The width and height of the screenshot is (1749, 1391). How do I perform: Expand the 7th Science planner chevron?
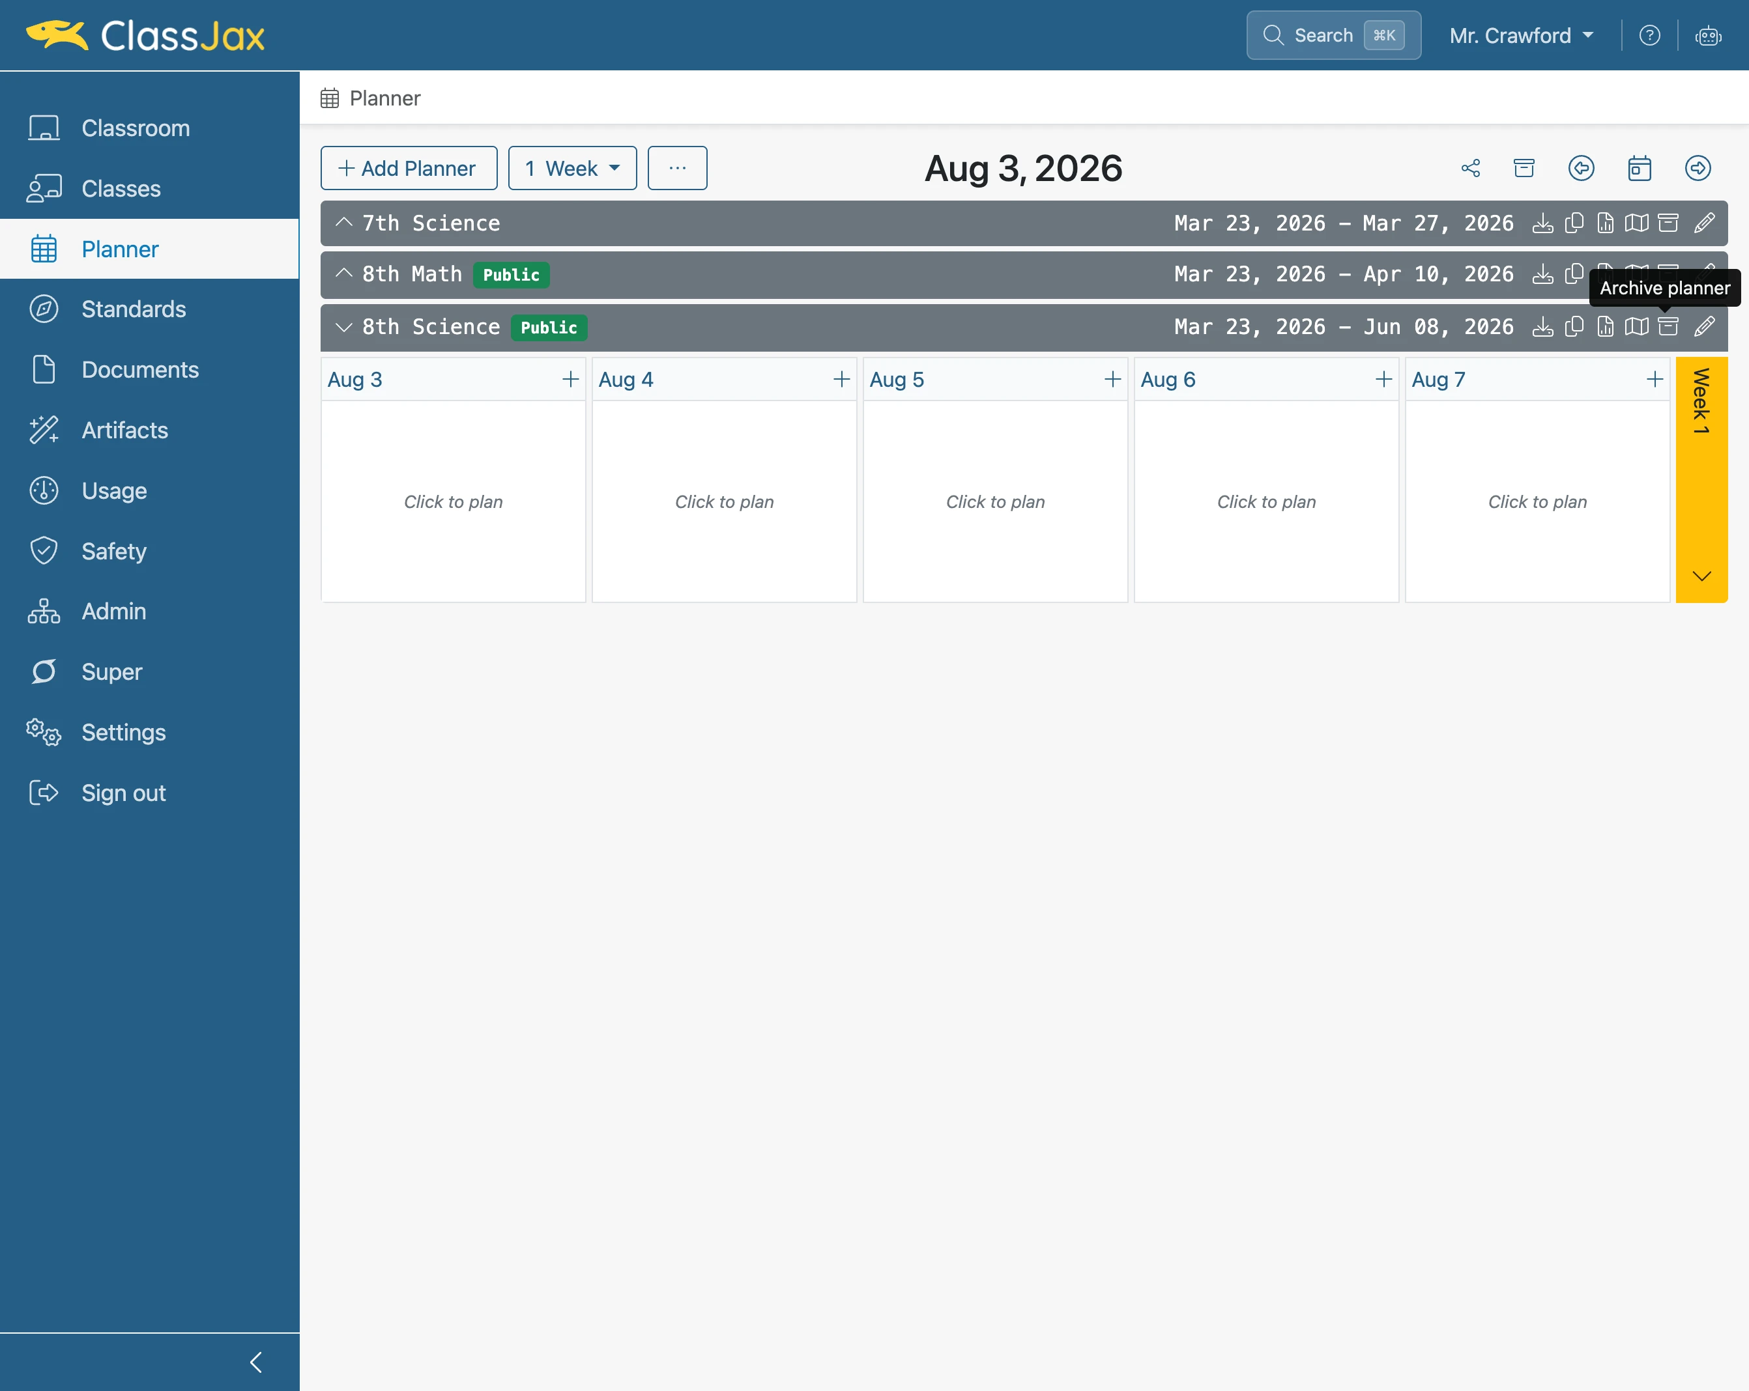[344, 223]
